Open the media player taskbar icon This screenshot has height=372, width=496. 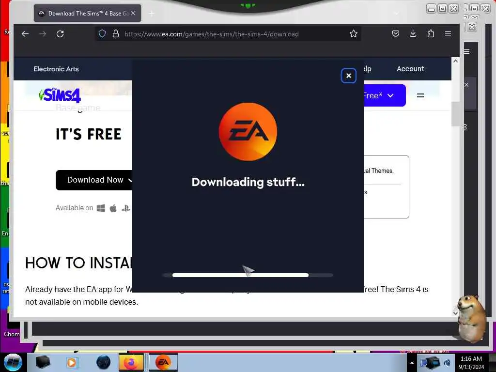tap(72, 362)
